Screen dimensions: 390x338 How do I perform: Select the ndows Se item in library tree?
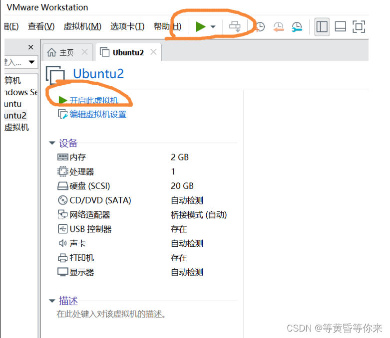21,92
